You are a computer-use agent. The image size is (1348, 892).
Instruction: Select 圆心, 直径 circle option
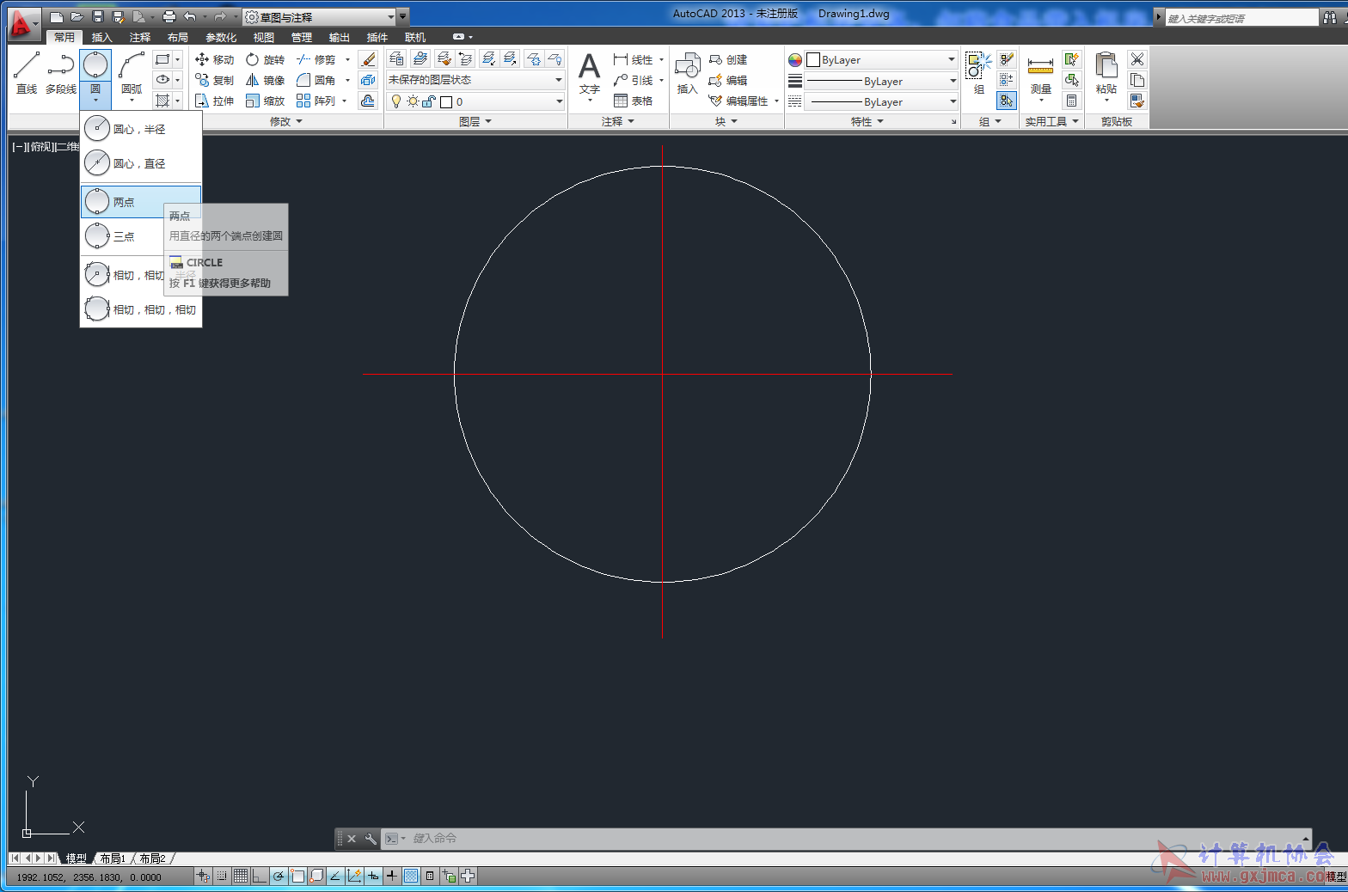[141, 163]
